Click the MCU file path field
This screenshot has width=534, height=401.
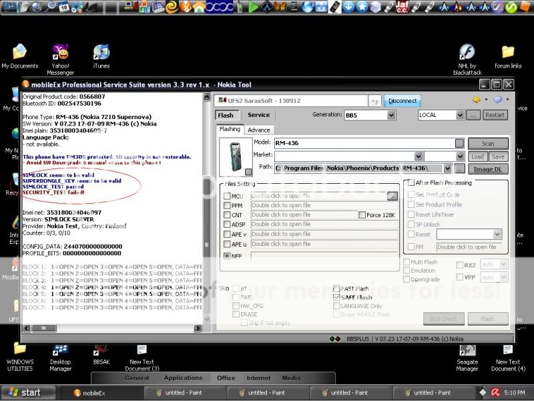pyautogui.click(x=319, y=196)
